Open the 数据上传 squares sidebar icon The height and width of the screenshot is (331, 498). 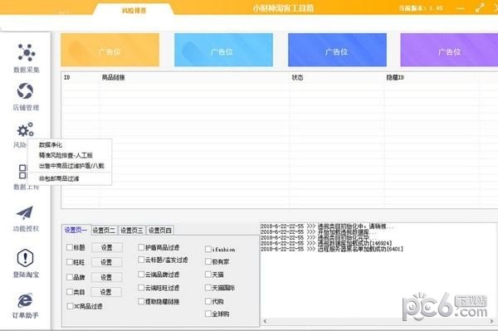point(23,172)
